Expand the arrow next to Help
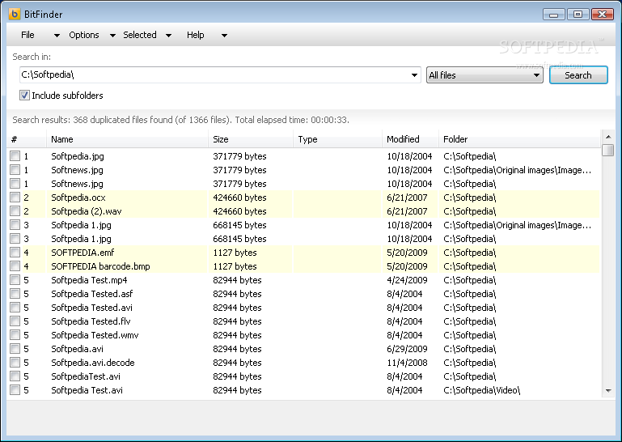Viewport: 622px width, 442px height. click(224, 36)
